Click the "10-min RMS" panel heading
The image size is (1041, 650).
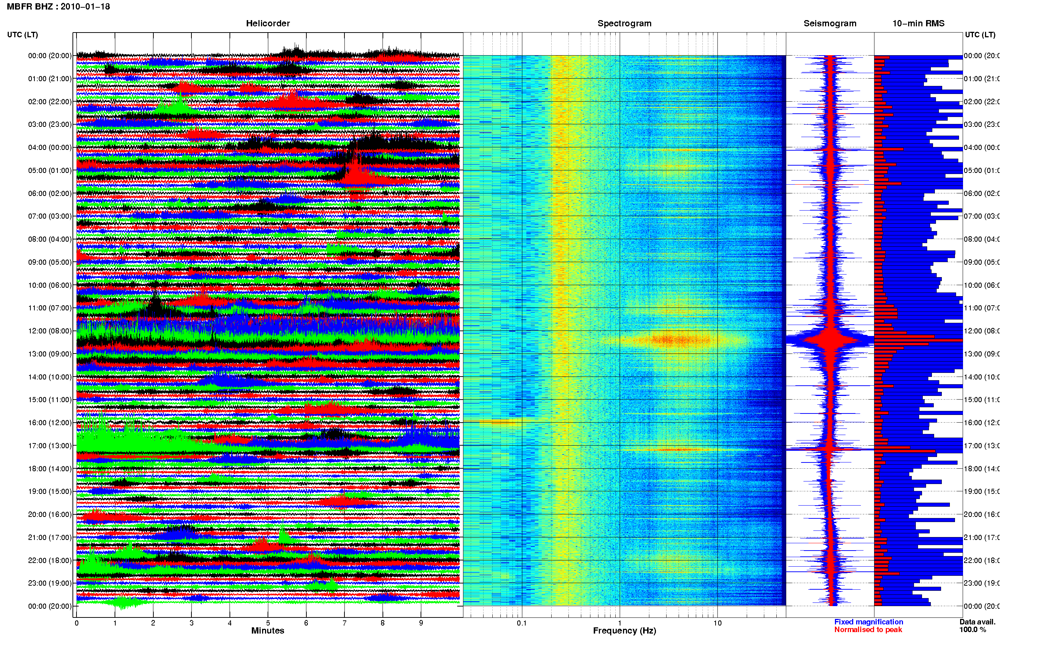918,23
